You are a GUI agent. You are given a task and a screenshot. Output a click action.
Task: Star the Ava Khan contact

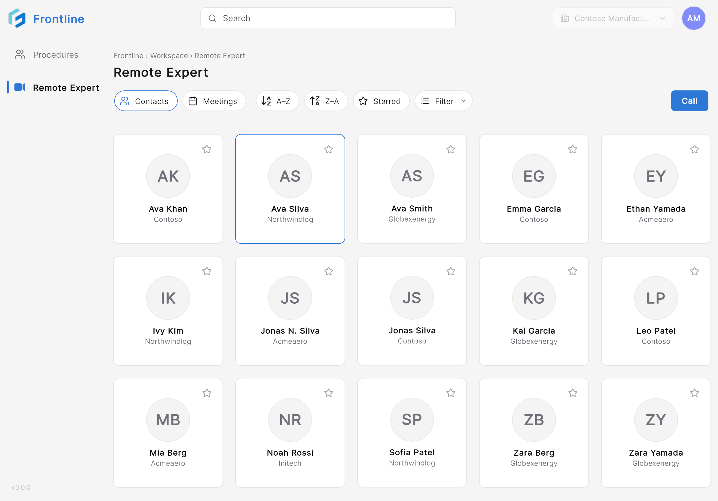click(207, 149)
